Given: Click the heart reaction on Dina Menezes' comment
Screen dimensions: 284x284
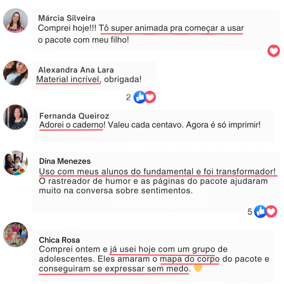Looking at the screenshot, I should click(x=271, y=211).
